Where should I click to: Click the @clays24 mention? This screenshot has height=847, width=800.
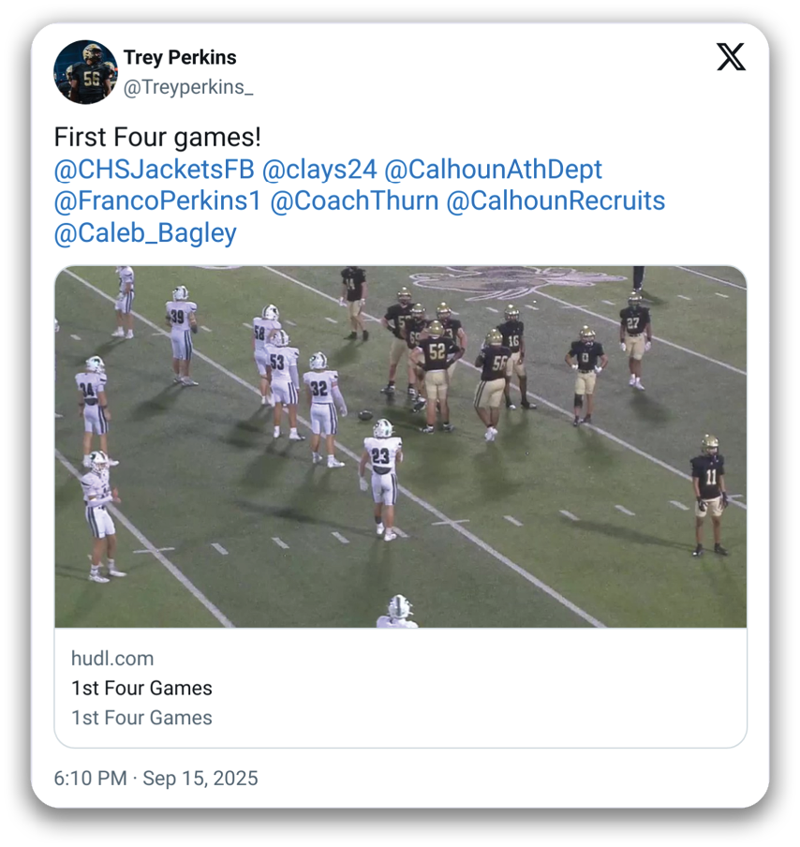click(x=319, y=170)
